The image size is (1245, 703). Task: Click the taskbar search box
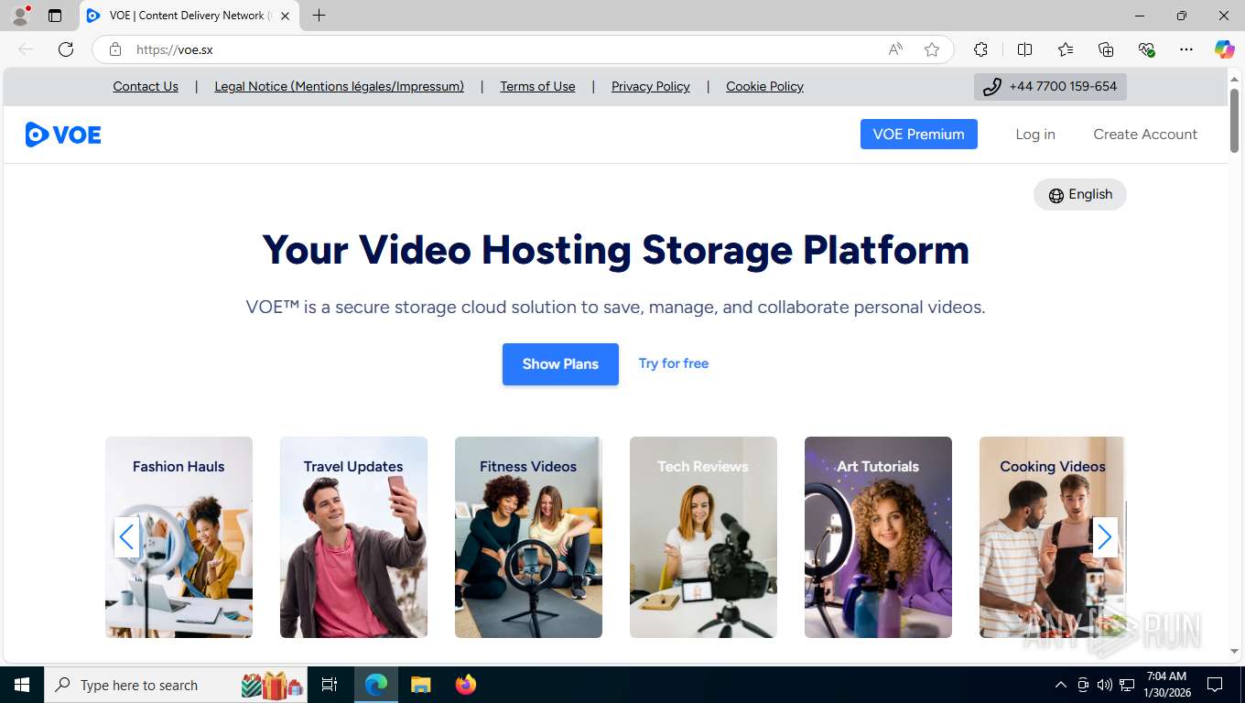click(176, 685)
